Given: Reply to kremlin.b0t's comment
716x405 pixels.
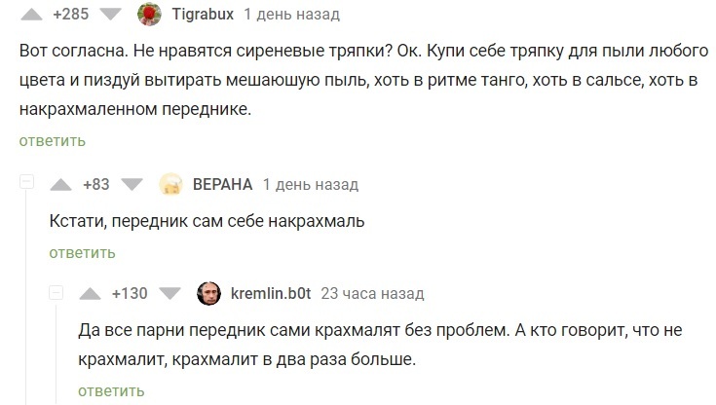Looking at the screenshot, I should coord(111,390).
